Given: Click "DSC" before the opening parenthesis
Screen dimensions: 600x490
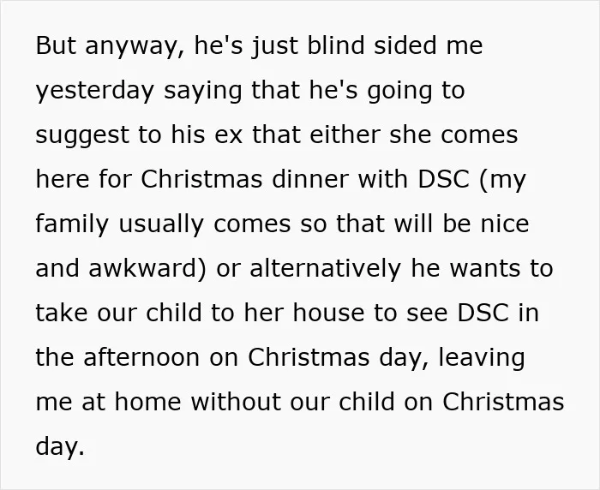Looking at the screenshot, I should point(444,179).
